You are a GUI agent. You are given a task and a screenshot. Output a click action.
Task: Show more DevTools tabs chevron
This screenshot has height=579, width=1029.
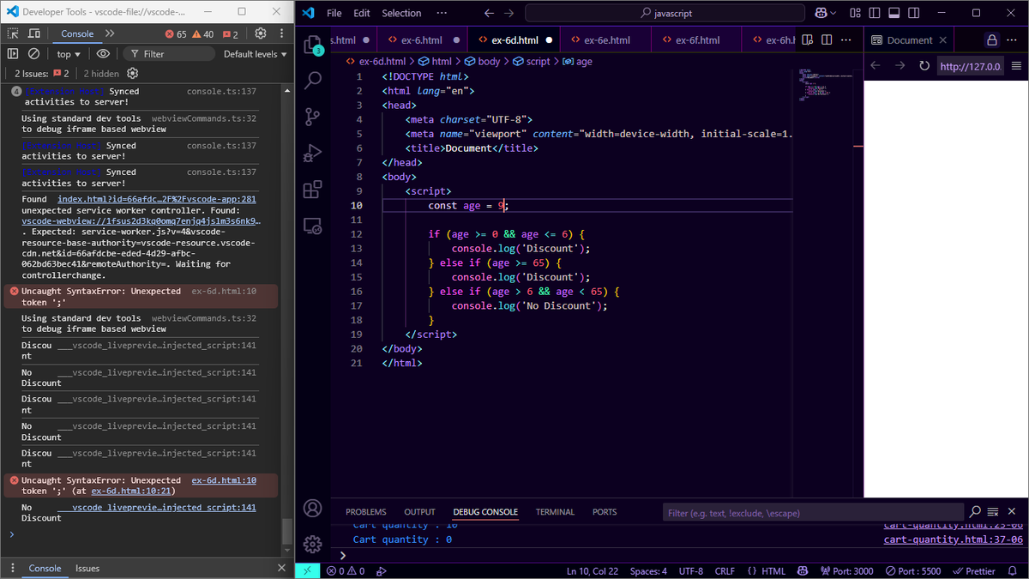point(110,33)
